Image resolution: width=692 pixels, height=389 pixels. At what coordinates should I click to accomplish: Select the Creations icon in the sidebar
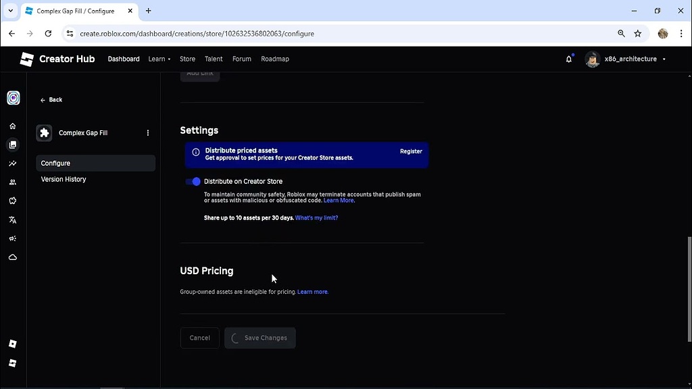[13, 145]
